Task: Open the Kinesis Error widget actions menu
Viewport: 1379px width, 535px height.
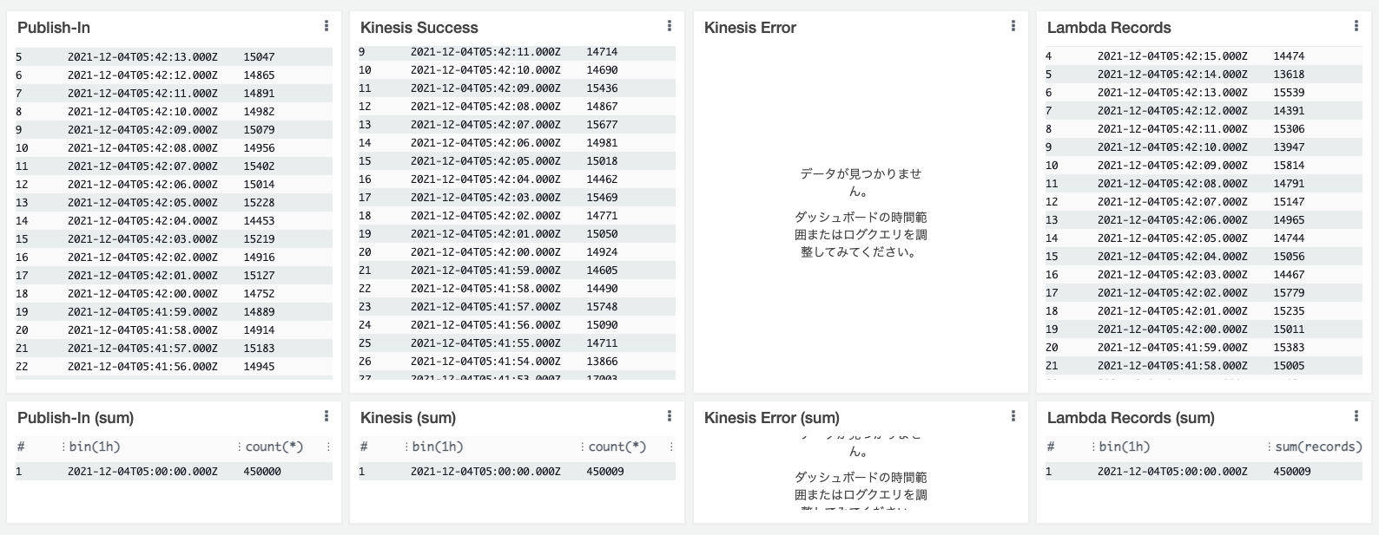Action: (x=1013, y=26)
